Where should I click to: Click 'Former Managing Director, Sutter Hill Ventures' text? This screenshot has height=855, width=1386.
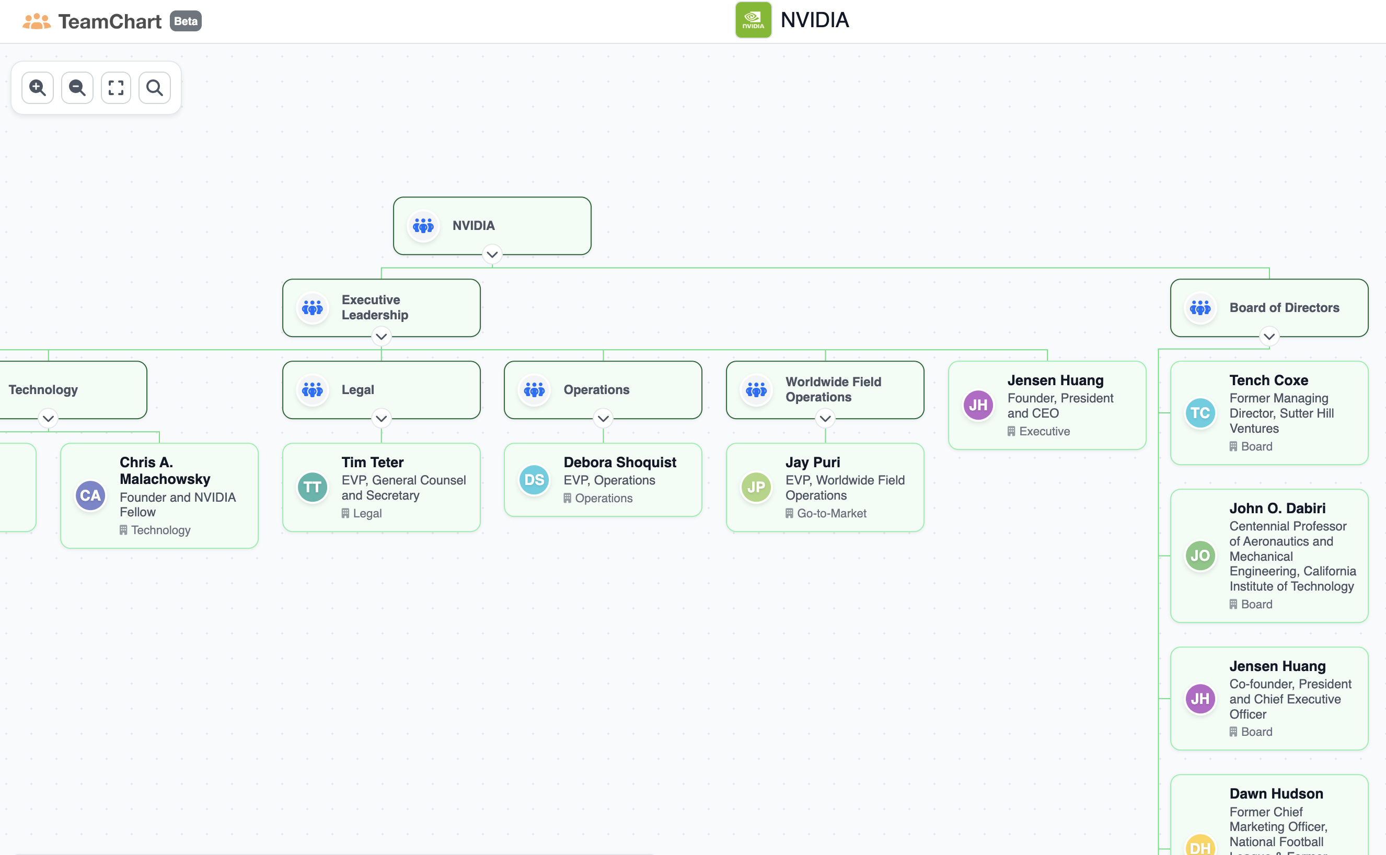tap(1281, 413)
